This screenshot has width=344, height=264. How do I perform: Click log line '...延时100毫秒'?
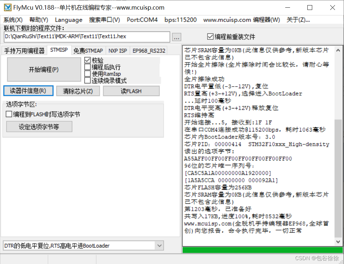point(208,101)
